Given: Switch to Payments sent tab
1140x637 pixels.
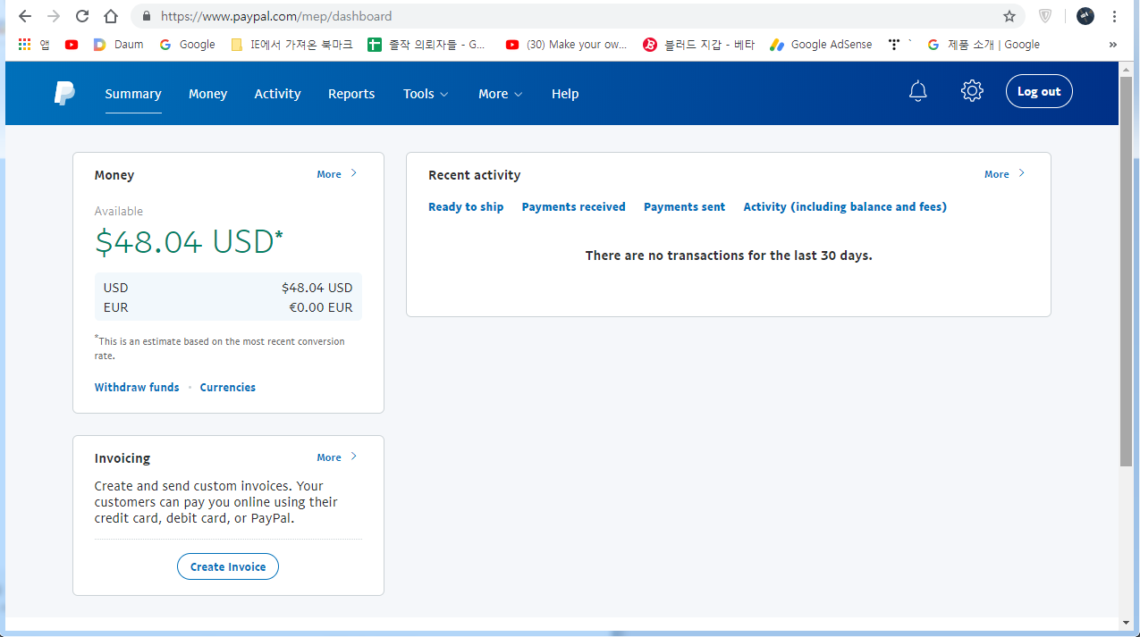Looking at the screenshot, I should [685, 206].
